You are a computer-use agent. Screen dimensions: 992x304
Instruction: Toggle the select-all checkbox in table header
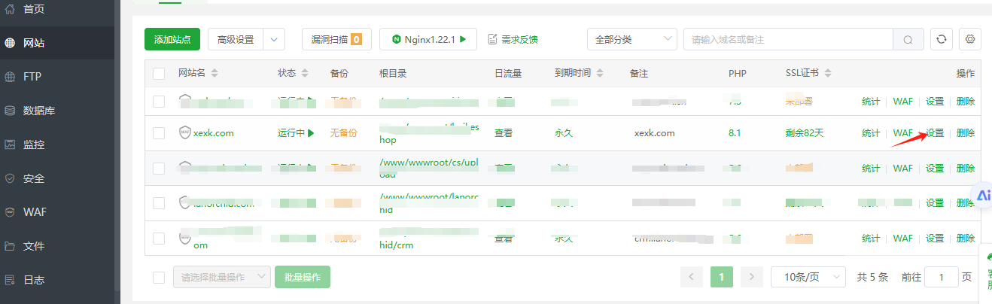click(x=159, y=74)
